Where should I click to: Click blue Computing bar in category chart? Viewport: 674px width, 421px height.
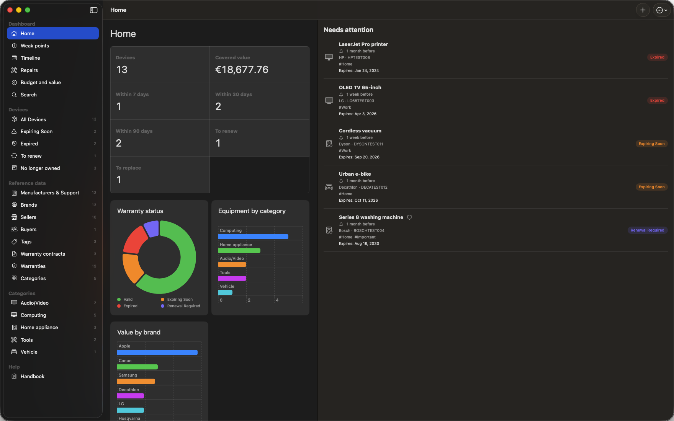coord(253,237)
